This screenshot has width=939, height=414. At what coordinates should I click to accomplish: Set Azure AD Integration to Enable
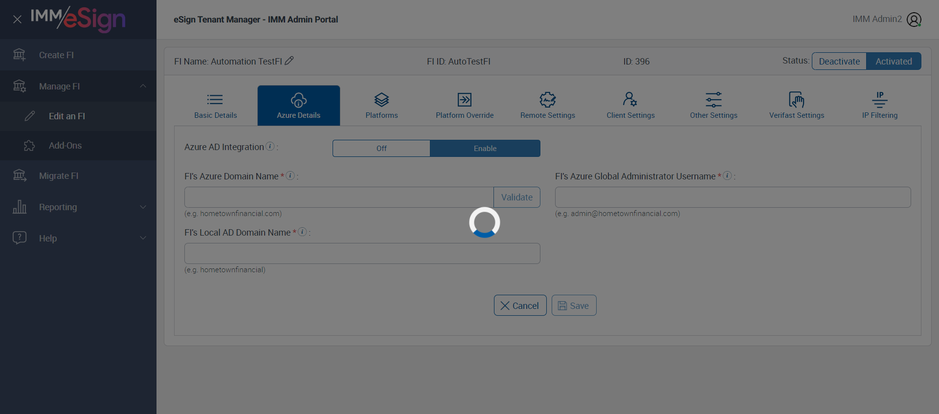485,149
